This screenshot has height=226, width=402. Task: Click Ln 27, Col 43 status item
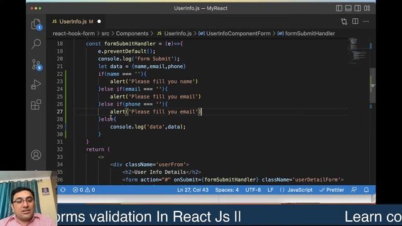[193, 190]
